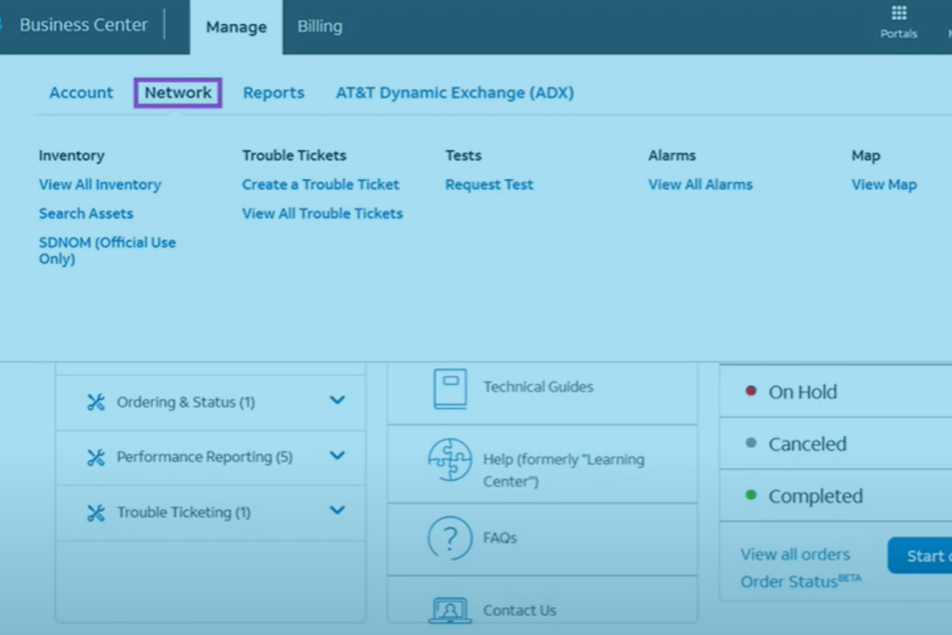Click the blue Start button
The image size is (952, 635).
pos(920,555)
